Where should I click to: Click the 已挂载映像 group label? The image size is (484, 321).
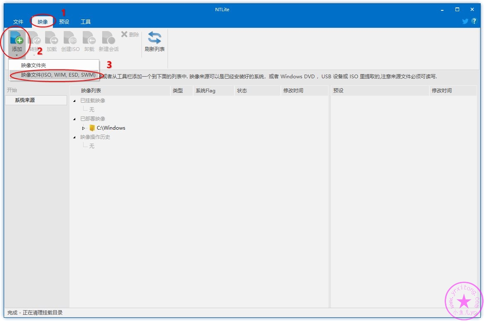coord(93,101)
